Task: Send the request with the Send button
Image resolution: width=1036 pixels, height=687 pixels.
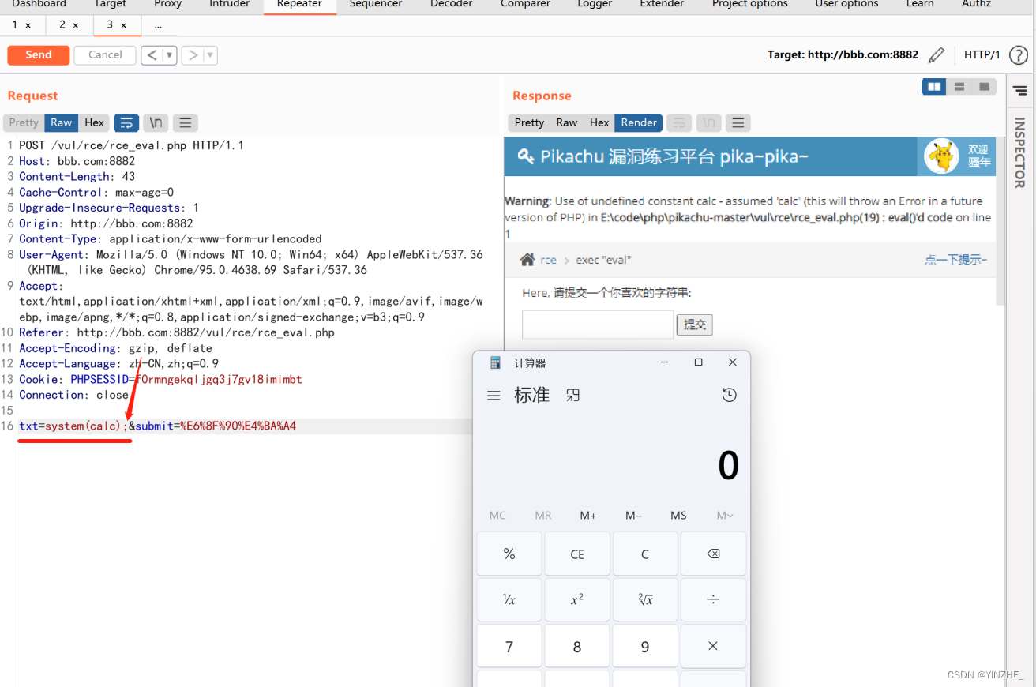Action: [x=38, y=55]
